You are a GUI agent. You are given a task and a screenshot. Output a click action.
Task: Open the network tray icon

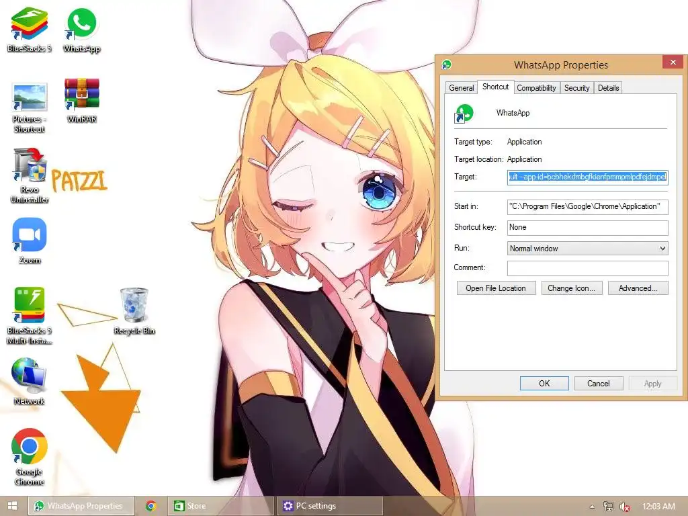point(608,507)
